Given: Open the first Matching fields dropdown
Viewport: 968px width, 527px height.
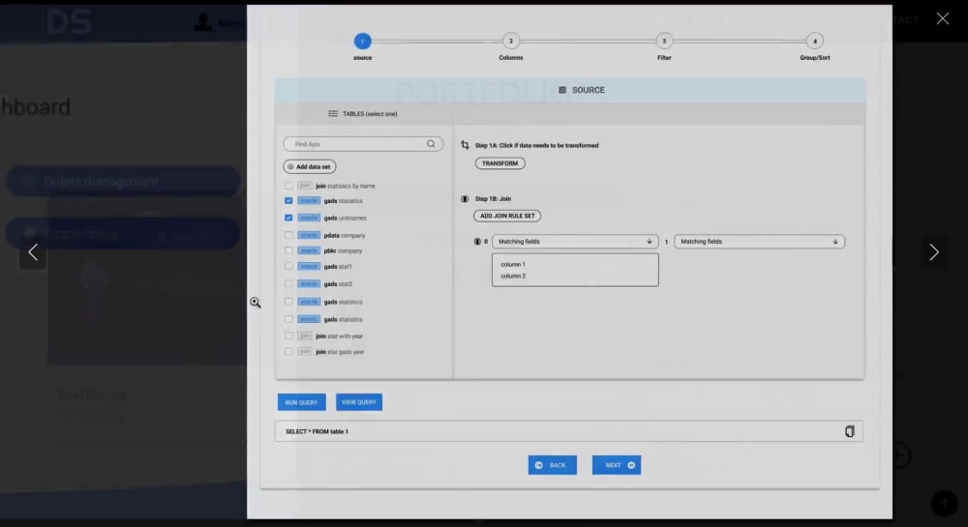Looking at the screenshot, I should (575, 242).
